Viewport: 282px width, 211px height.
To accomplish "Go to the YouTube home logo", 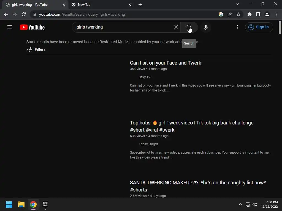I will click(x=32, y=27).
